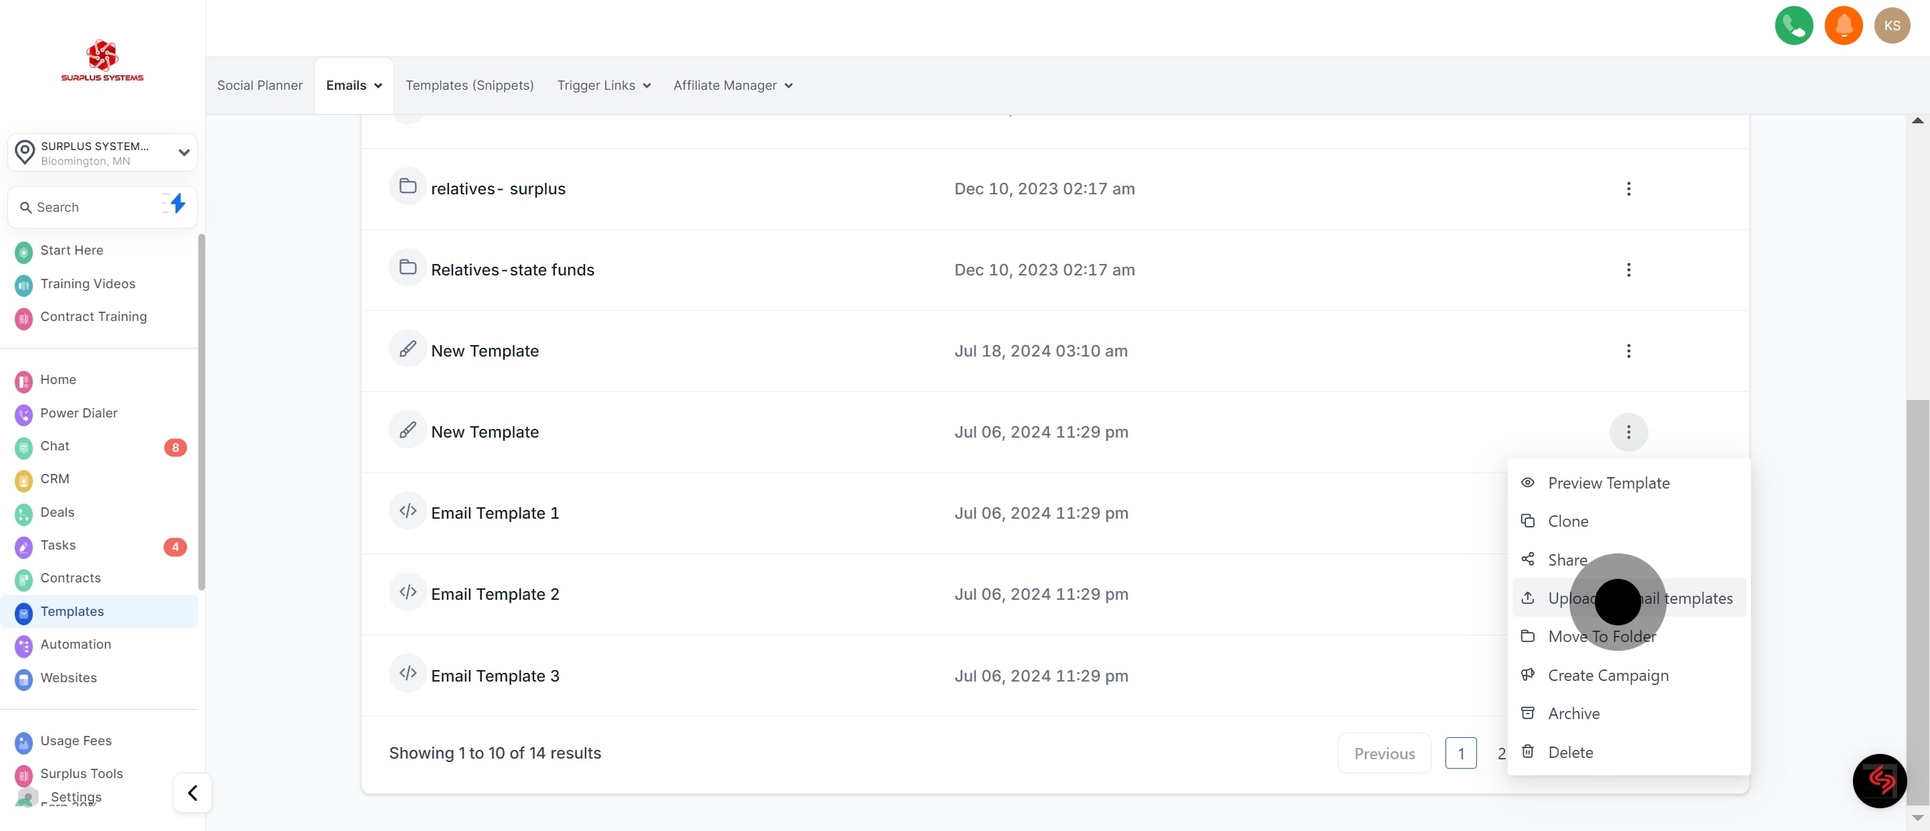Click the Previous pagination button
1930x831 pixels.
[1384, 754]
